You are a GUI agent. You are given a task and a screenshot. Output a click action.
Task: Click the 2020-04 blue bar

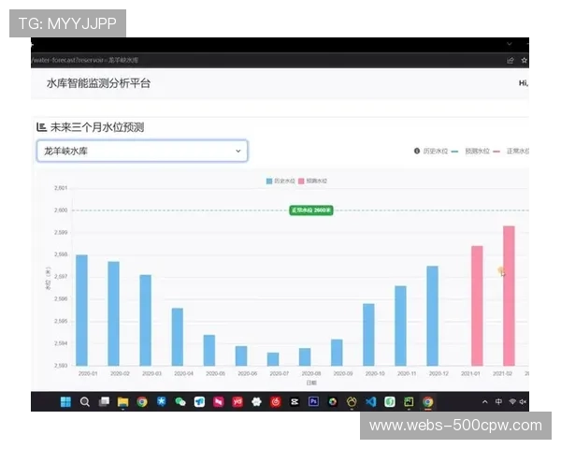[x=178, y=337]
